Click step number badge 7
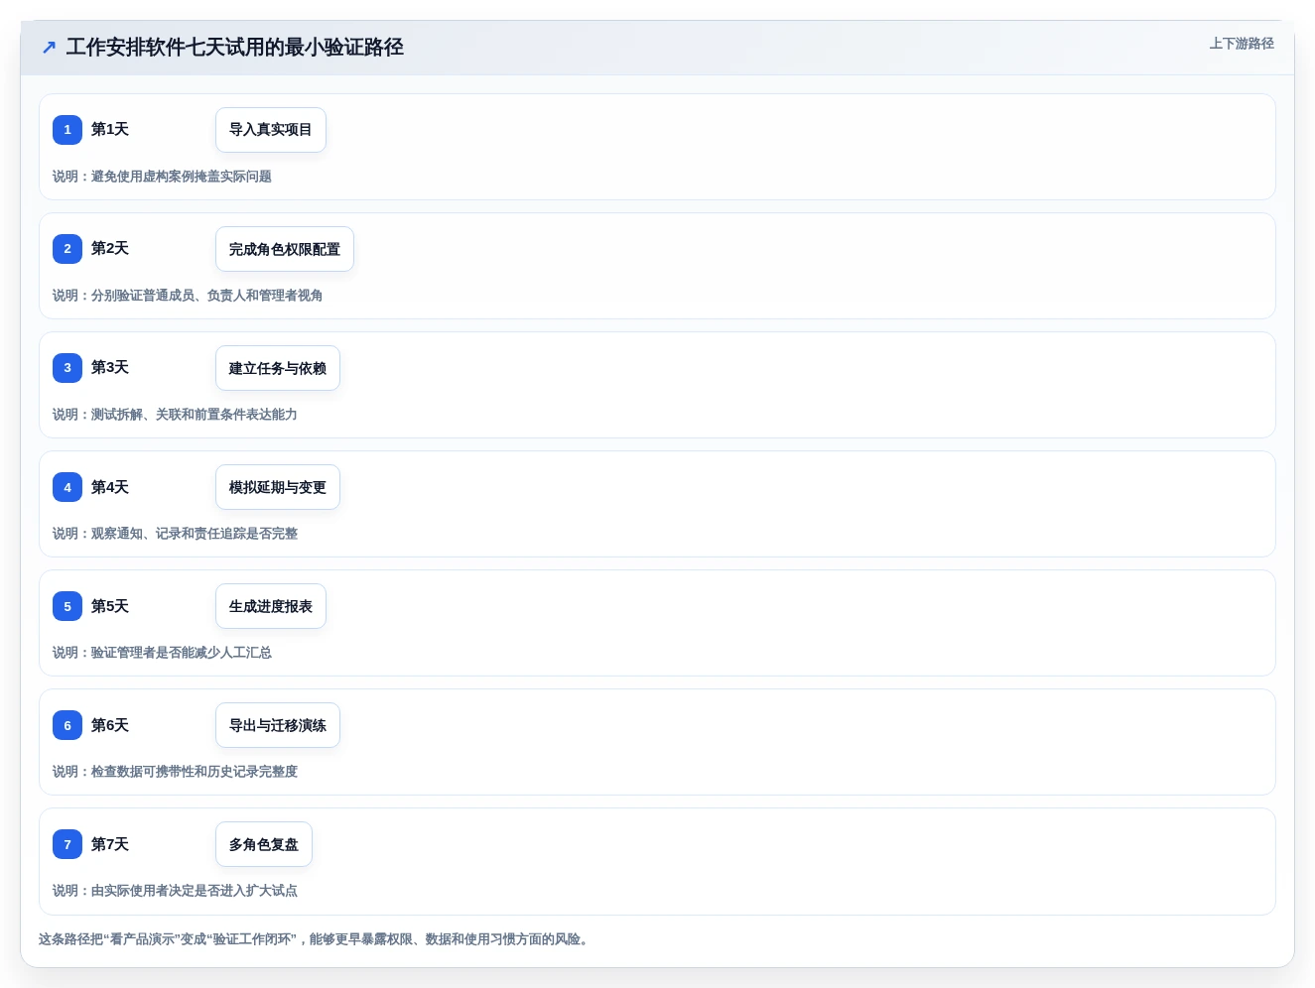Screen dimensions: 1315x988 click(67, 844)
